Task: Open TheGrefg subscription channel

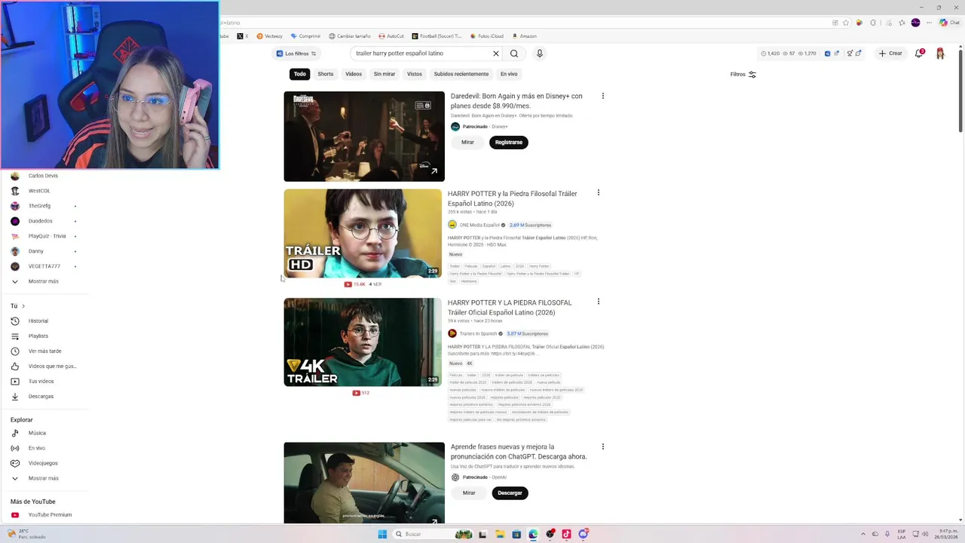Action: pyautogui.click(x=39, y=206)
